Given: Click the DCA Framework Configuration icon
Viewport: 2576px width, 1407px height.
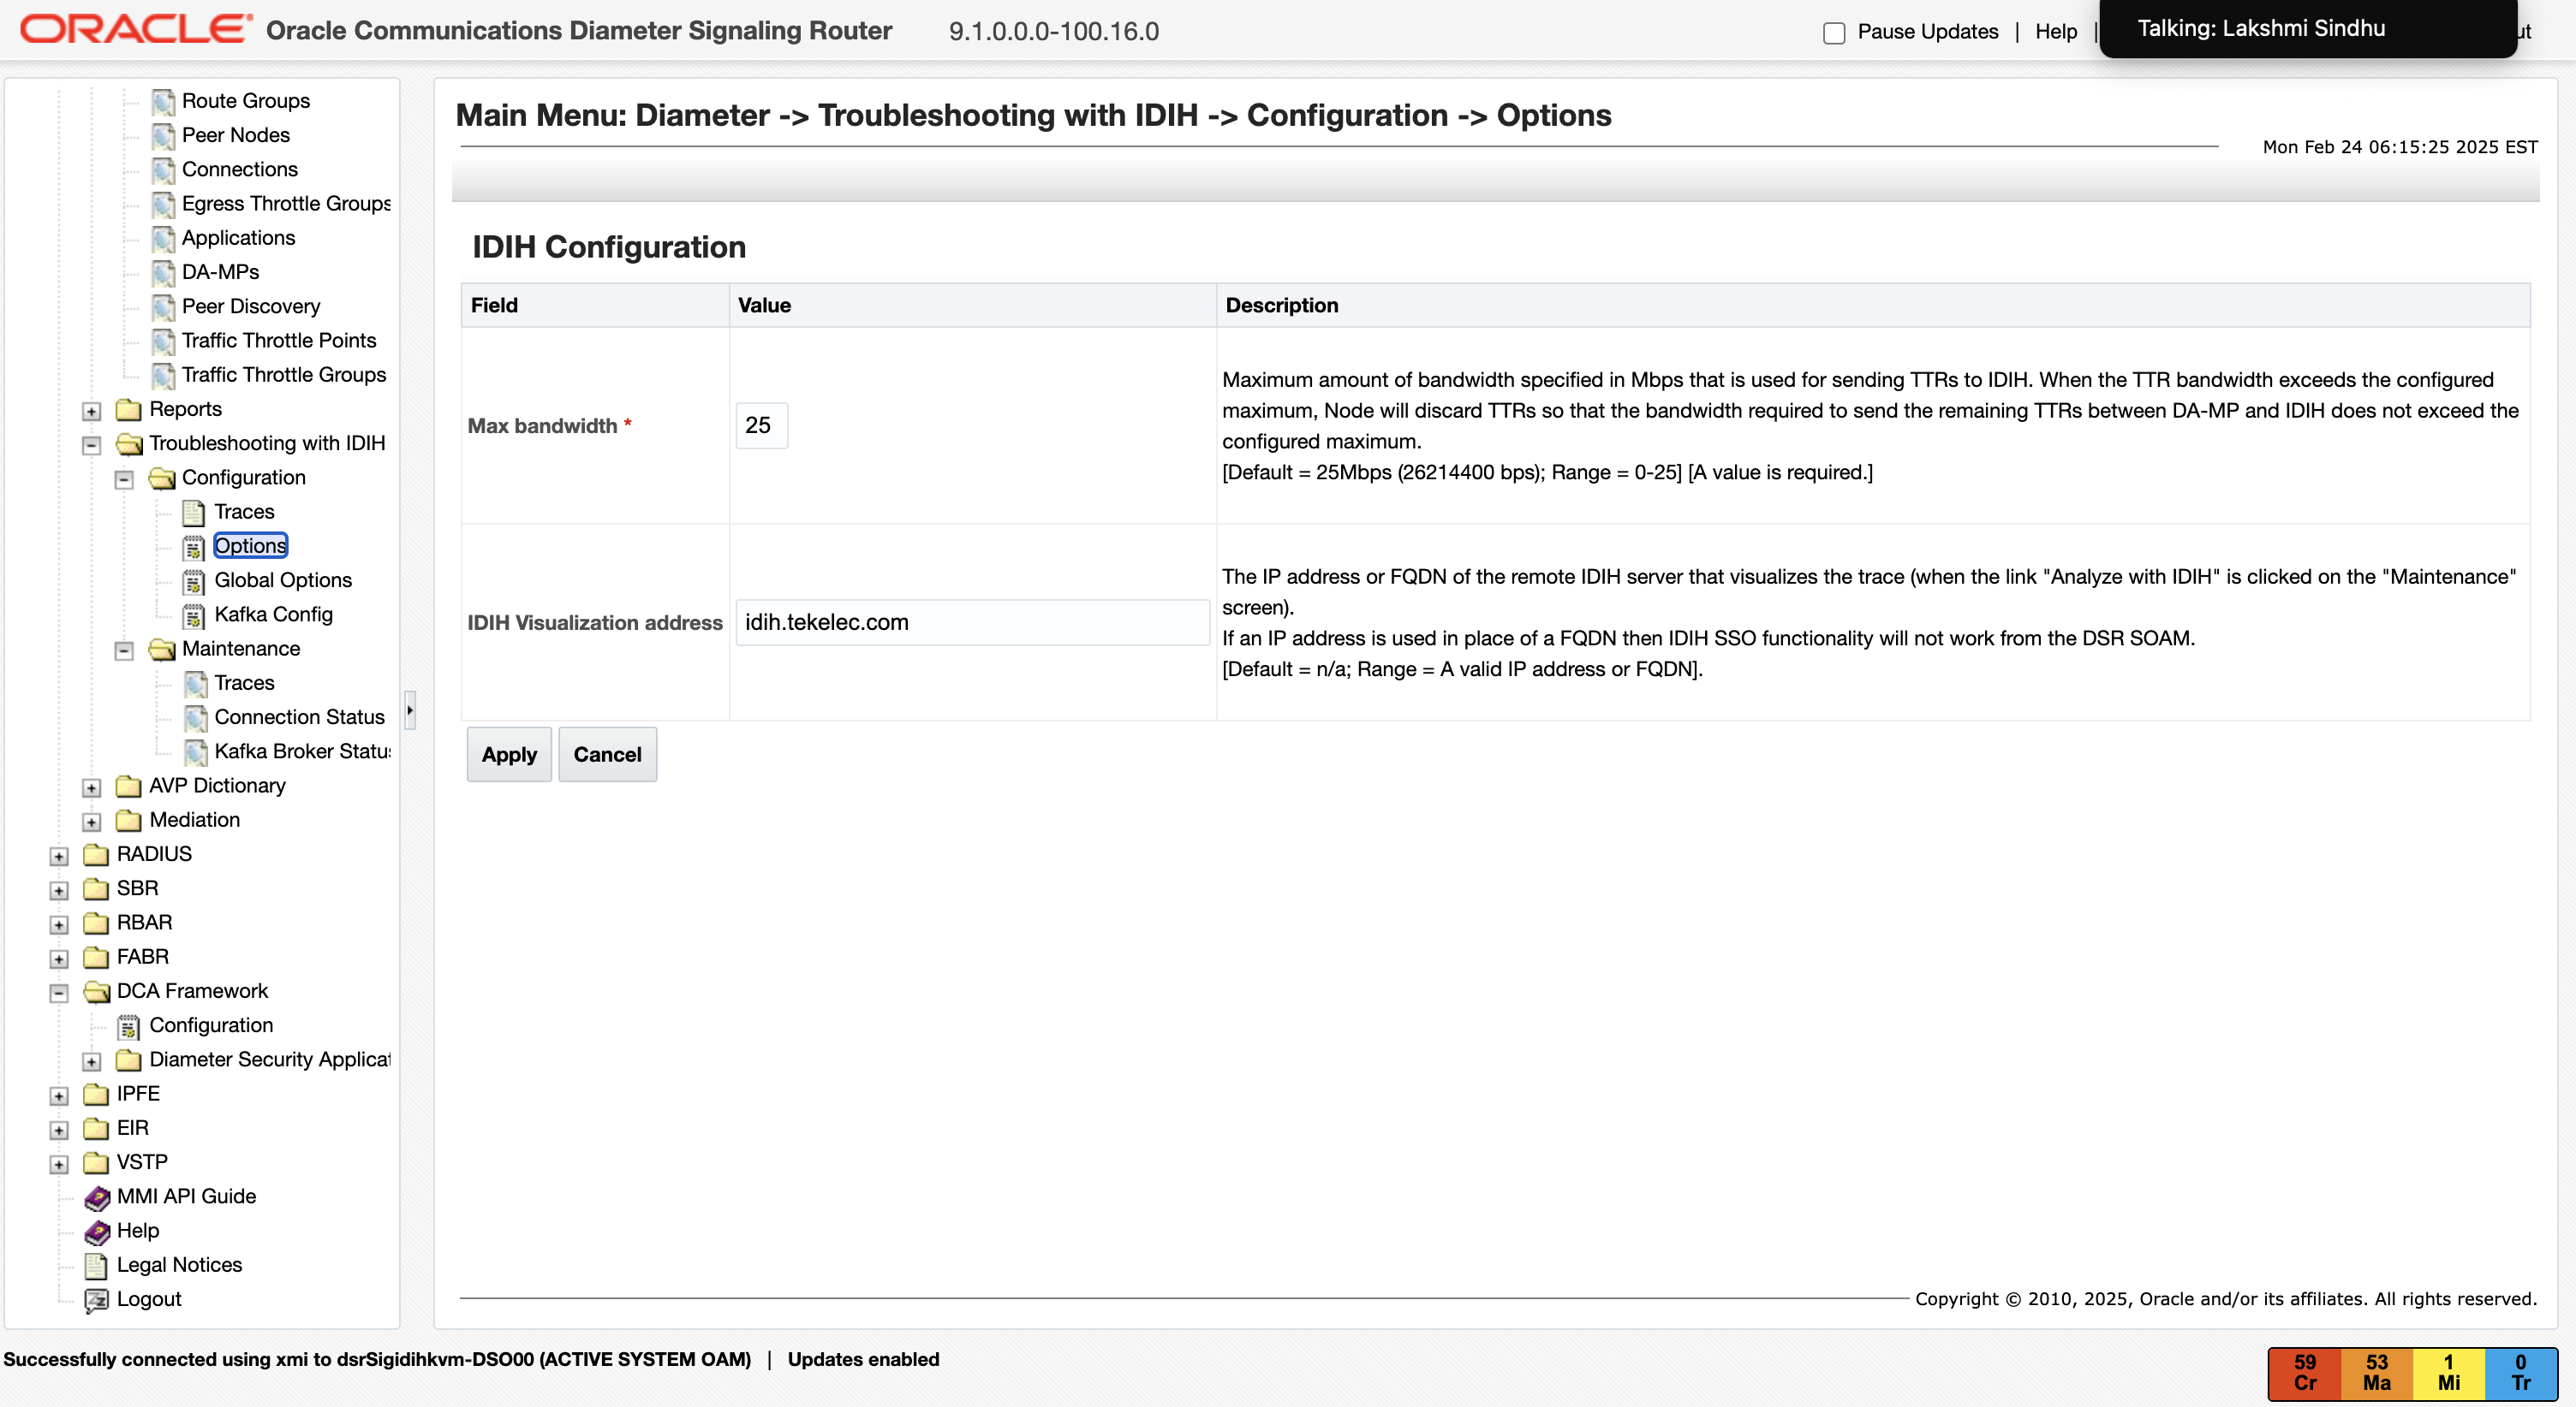Looking at the screenshot, I should (x=129, y=1026).
